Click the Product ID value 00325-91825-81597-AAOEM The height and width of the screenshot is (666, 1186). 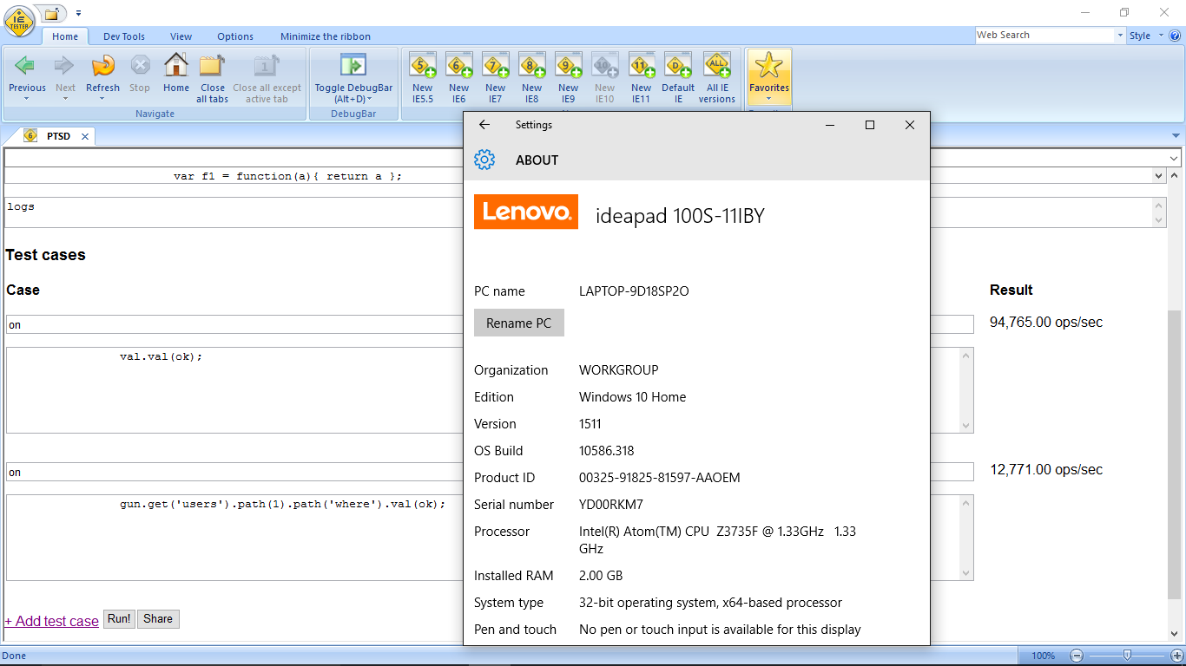click(x=660, y=478)
